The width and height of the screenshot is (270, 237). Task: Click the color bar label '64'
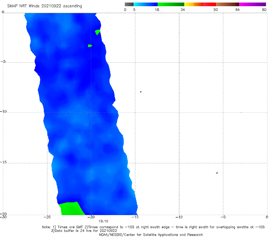click(238, 9)
